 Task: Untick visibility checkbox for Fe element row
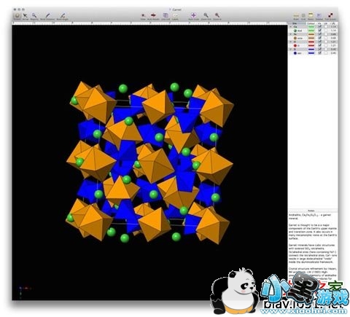click(319, 34)
